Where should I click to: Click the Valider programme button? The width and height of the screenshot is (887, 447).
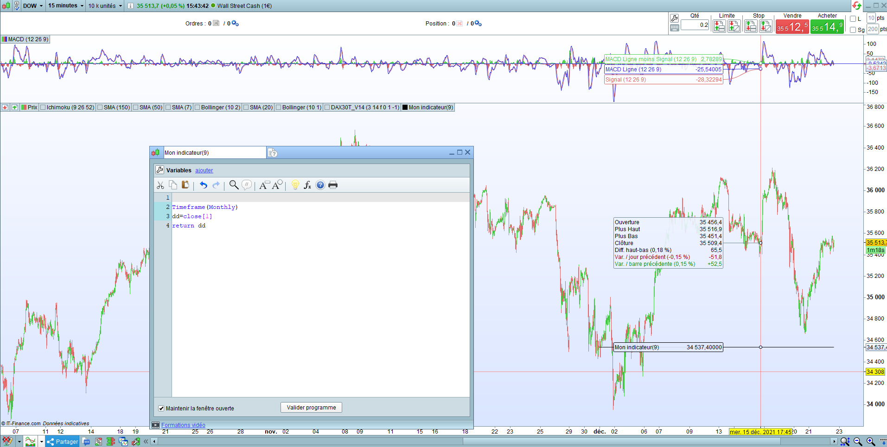(312, 408)
